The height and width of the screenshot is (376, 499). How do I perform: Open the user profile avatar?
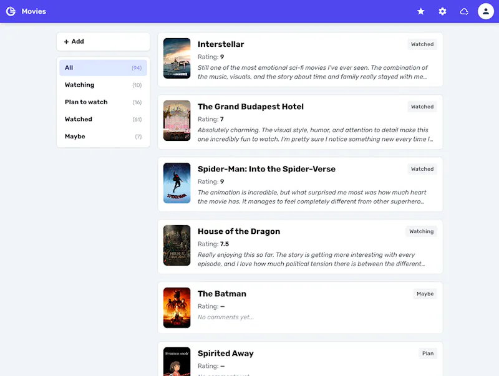tap(486, 11)
